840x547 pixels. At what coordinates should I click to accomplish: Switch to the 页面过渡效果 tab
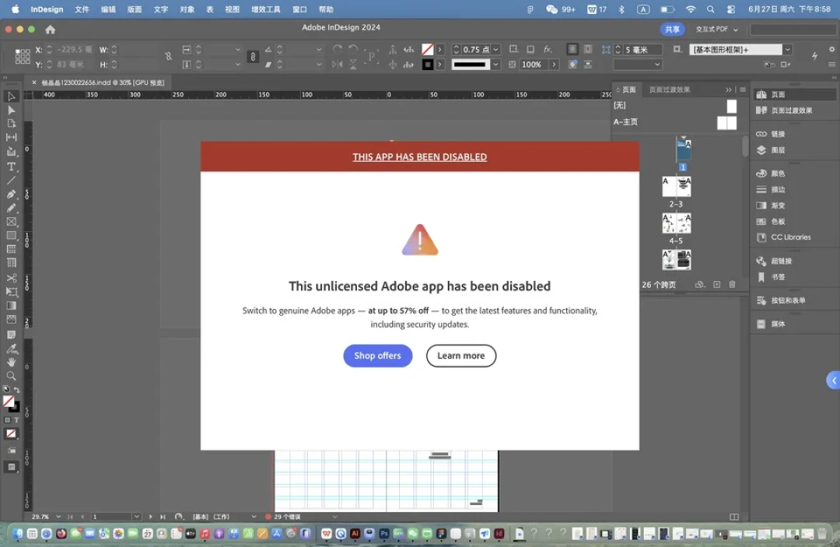(670, 89)
